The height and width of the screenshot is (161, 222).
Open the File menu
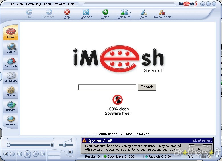[x=12, y=4]
